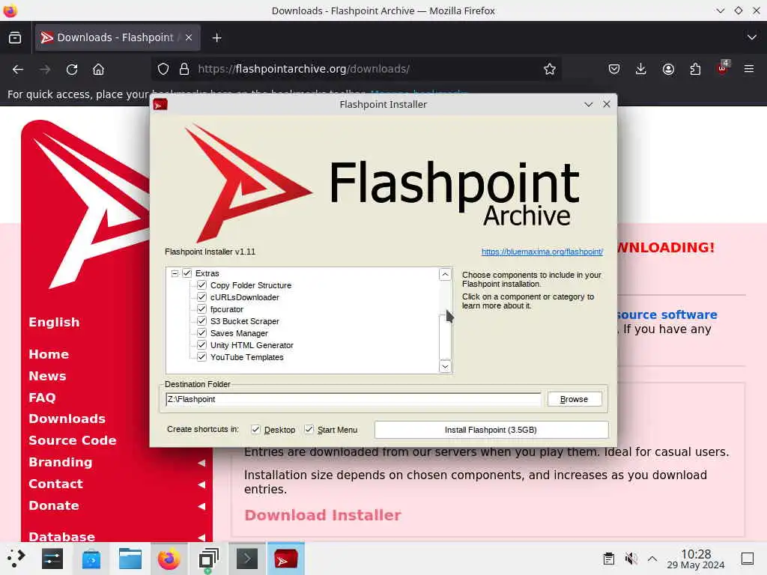
Task: Open the Pocket save icon
Action: click(614, 69)
